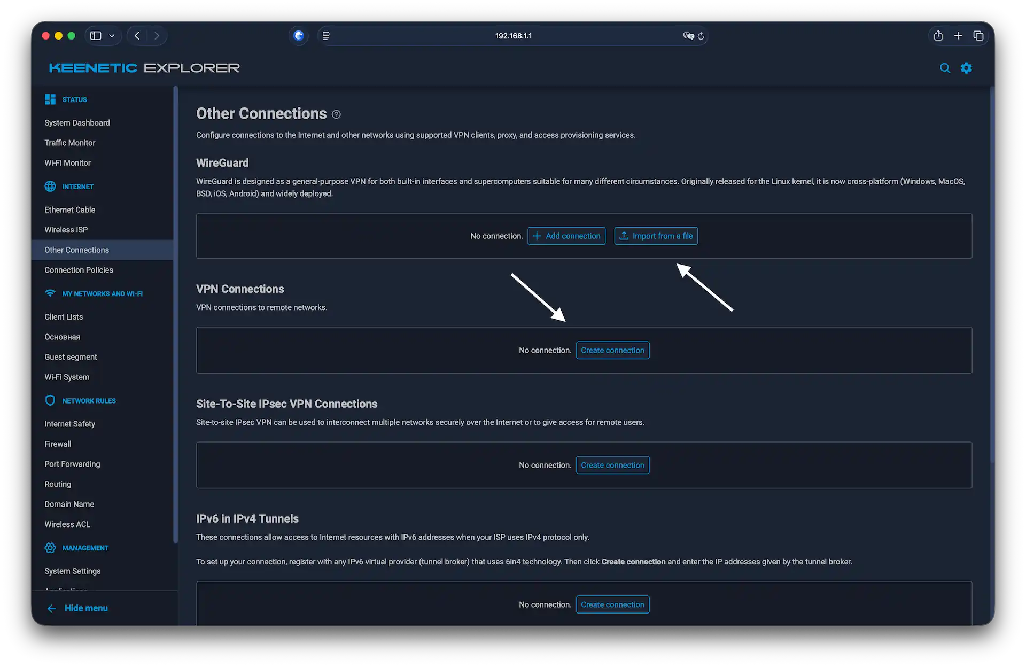The image size is (1026, 667).
Task: Open Internet Safety page
Action: point(70,424)
